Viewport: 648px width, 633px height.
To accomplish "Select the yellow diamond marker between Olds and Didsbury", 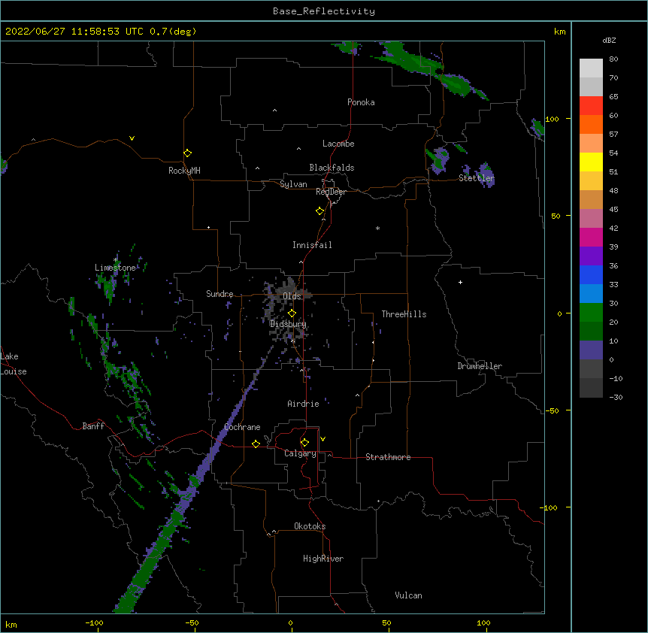I will coord(292,313).
